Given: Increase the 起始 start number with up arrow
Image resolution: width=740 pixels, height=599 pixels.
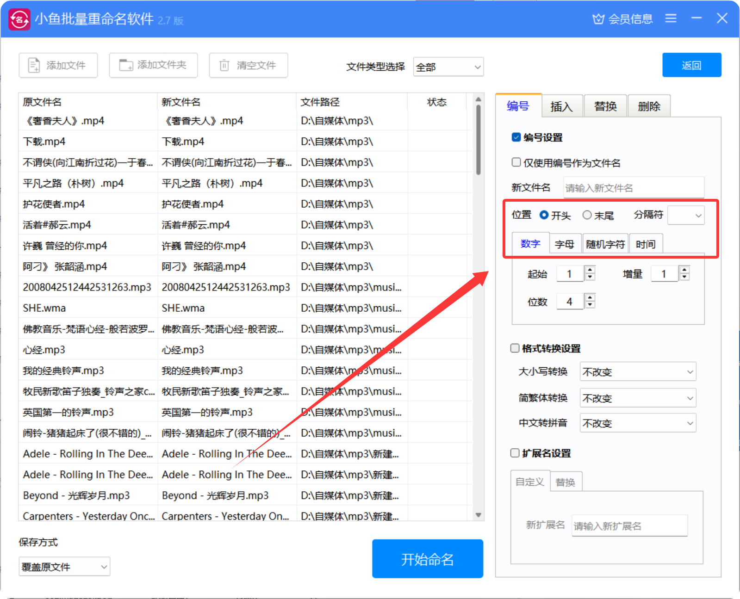Looking at the screenshot, I should [x=590, y=270].
